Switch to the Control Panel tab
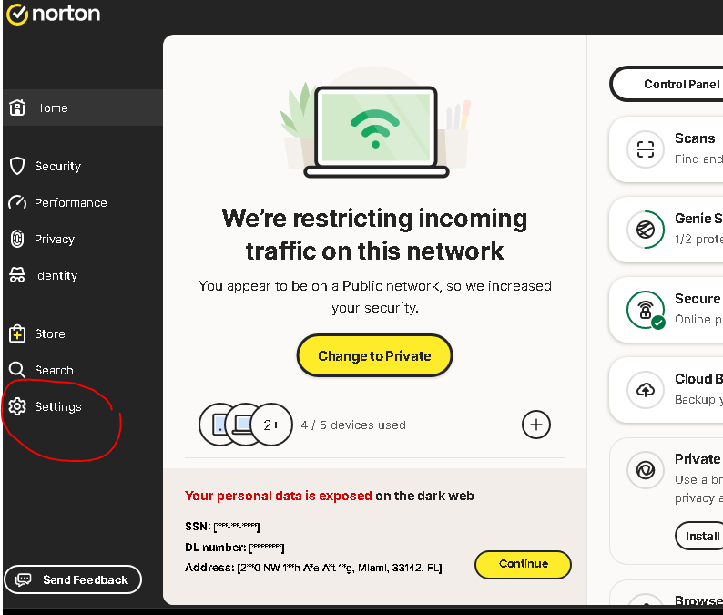This screenshot has width=723, height=615. point(674,84)
